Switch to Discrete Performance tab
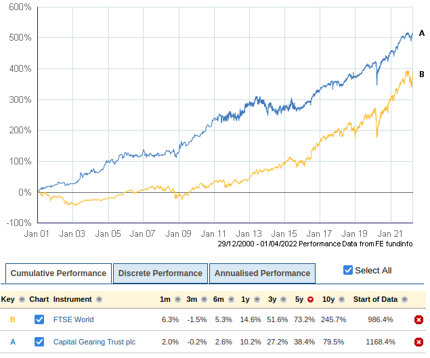430x358 pixels. coord(160,273)
